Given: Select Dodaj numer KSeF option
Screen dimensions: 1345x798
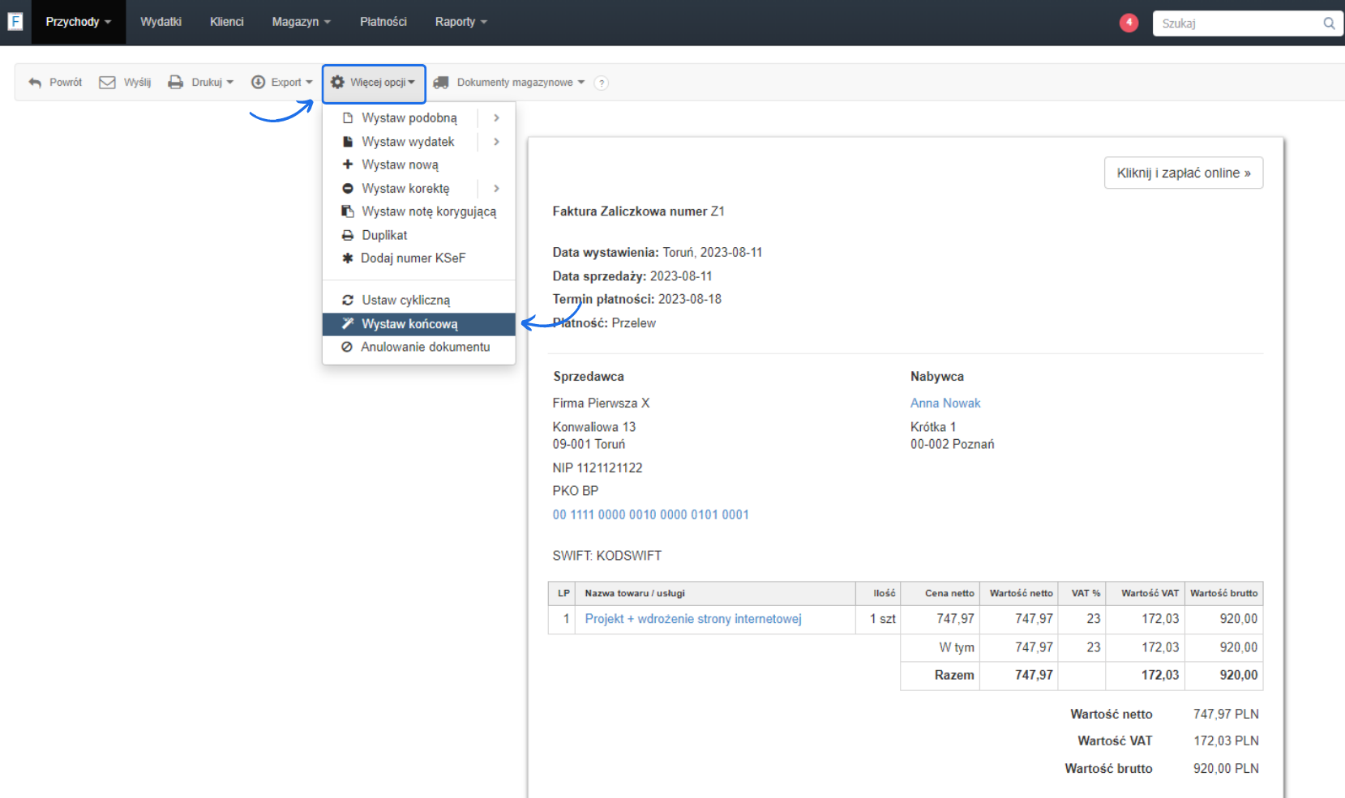Looking at the screenshot, I should click(x=413, y=258).
